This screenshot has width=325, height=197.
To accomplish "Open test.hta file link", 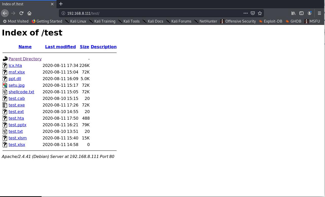I will tap(16, 118).
